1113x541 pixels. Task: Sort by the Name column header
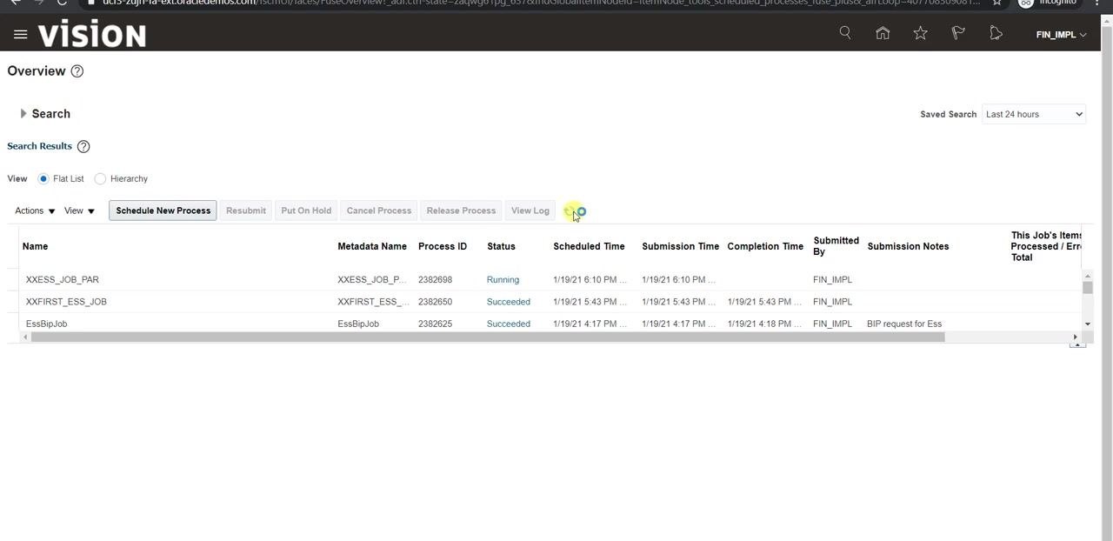[35, 246]
